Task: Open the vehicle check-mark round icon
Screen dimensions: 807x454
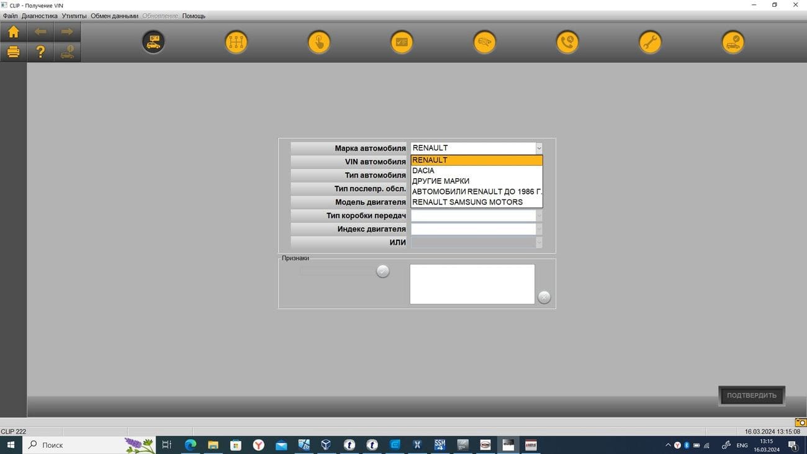Action: coord(733,42)
